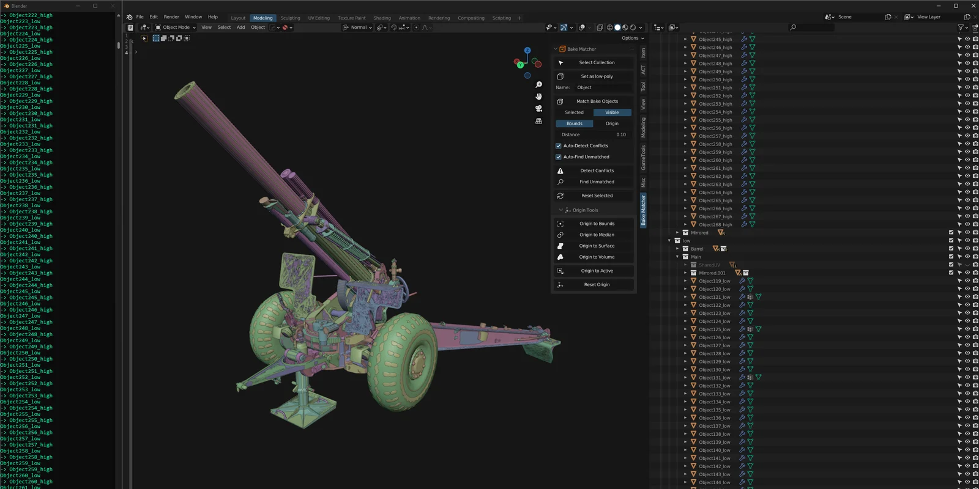Click the Detect Conflicts warning triangle icon
Screen dimensions: 979x489
coord(560,171)
